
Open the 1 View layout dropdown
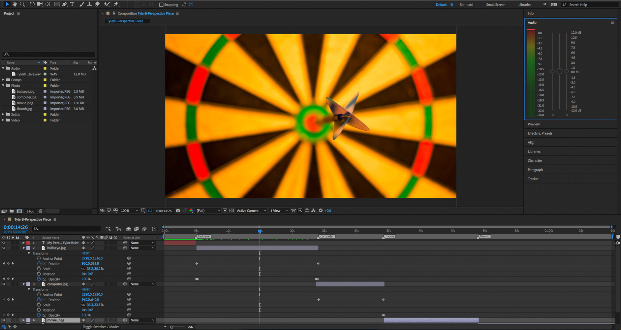point(279,211)
